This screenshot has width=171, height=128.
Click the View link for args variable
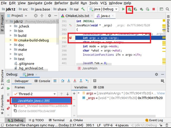[161, 93]
